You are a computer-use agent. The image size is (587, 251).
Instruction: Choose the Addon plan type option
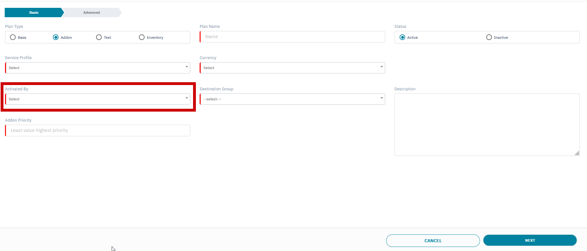(x=56, y=37)
